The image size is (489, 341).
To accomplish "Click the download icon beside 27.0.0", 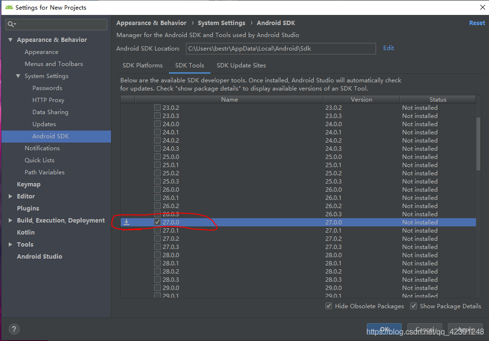I will point(126,222).
